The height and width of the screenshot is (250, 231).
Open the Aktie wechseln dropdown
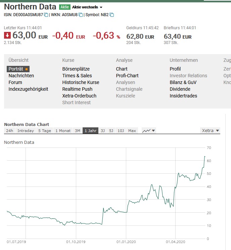pos(87,7)
